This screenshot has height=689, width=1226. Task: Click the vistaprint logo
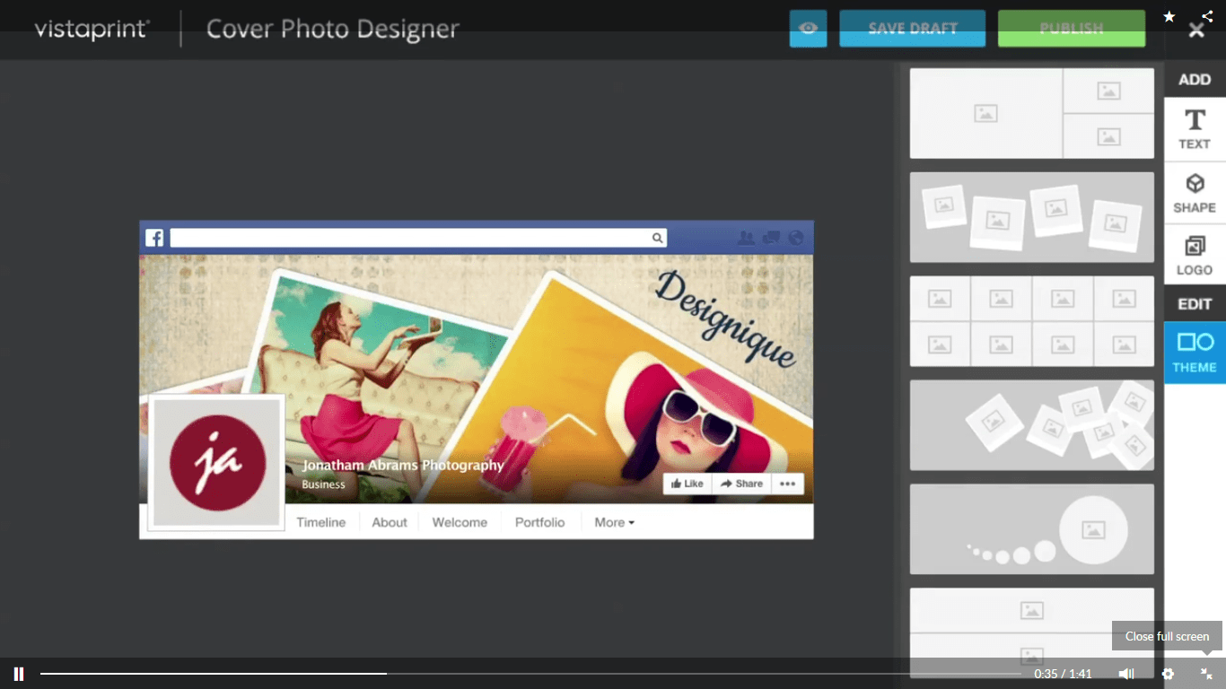click(92, 30)
